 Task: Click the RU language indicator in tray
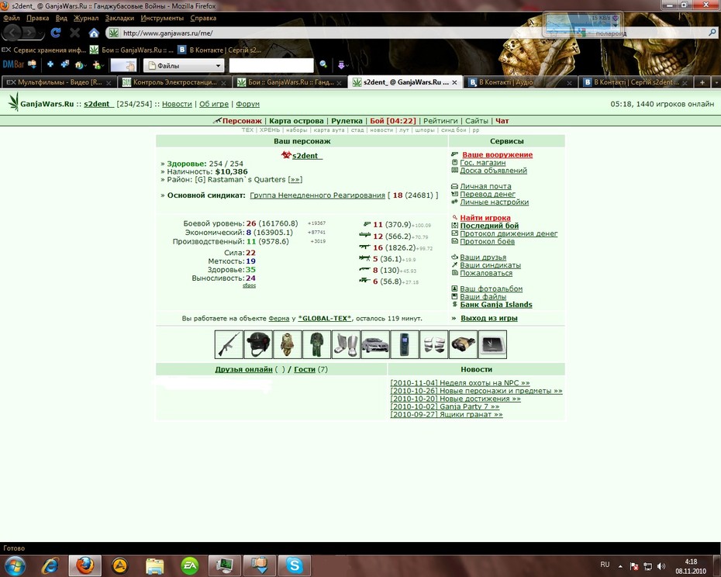tap(605, 565)
